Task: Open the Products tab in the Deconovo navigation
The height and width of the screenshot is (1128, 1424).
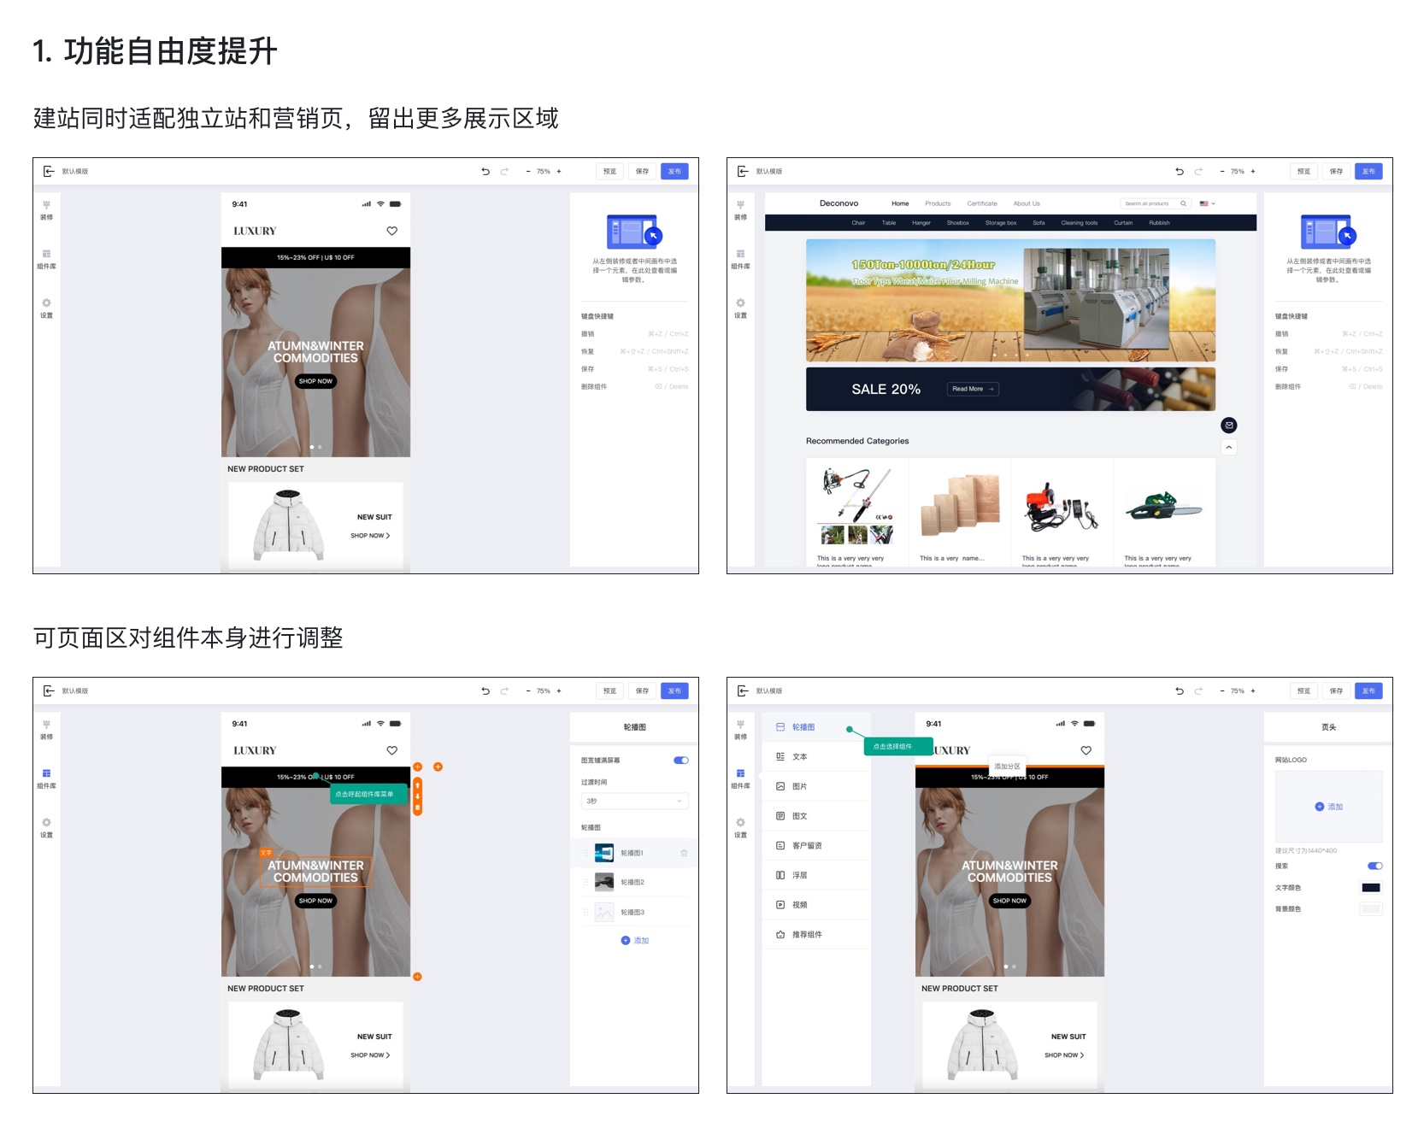Action: (938, 203)
